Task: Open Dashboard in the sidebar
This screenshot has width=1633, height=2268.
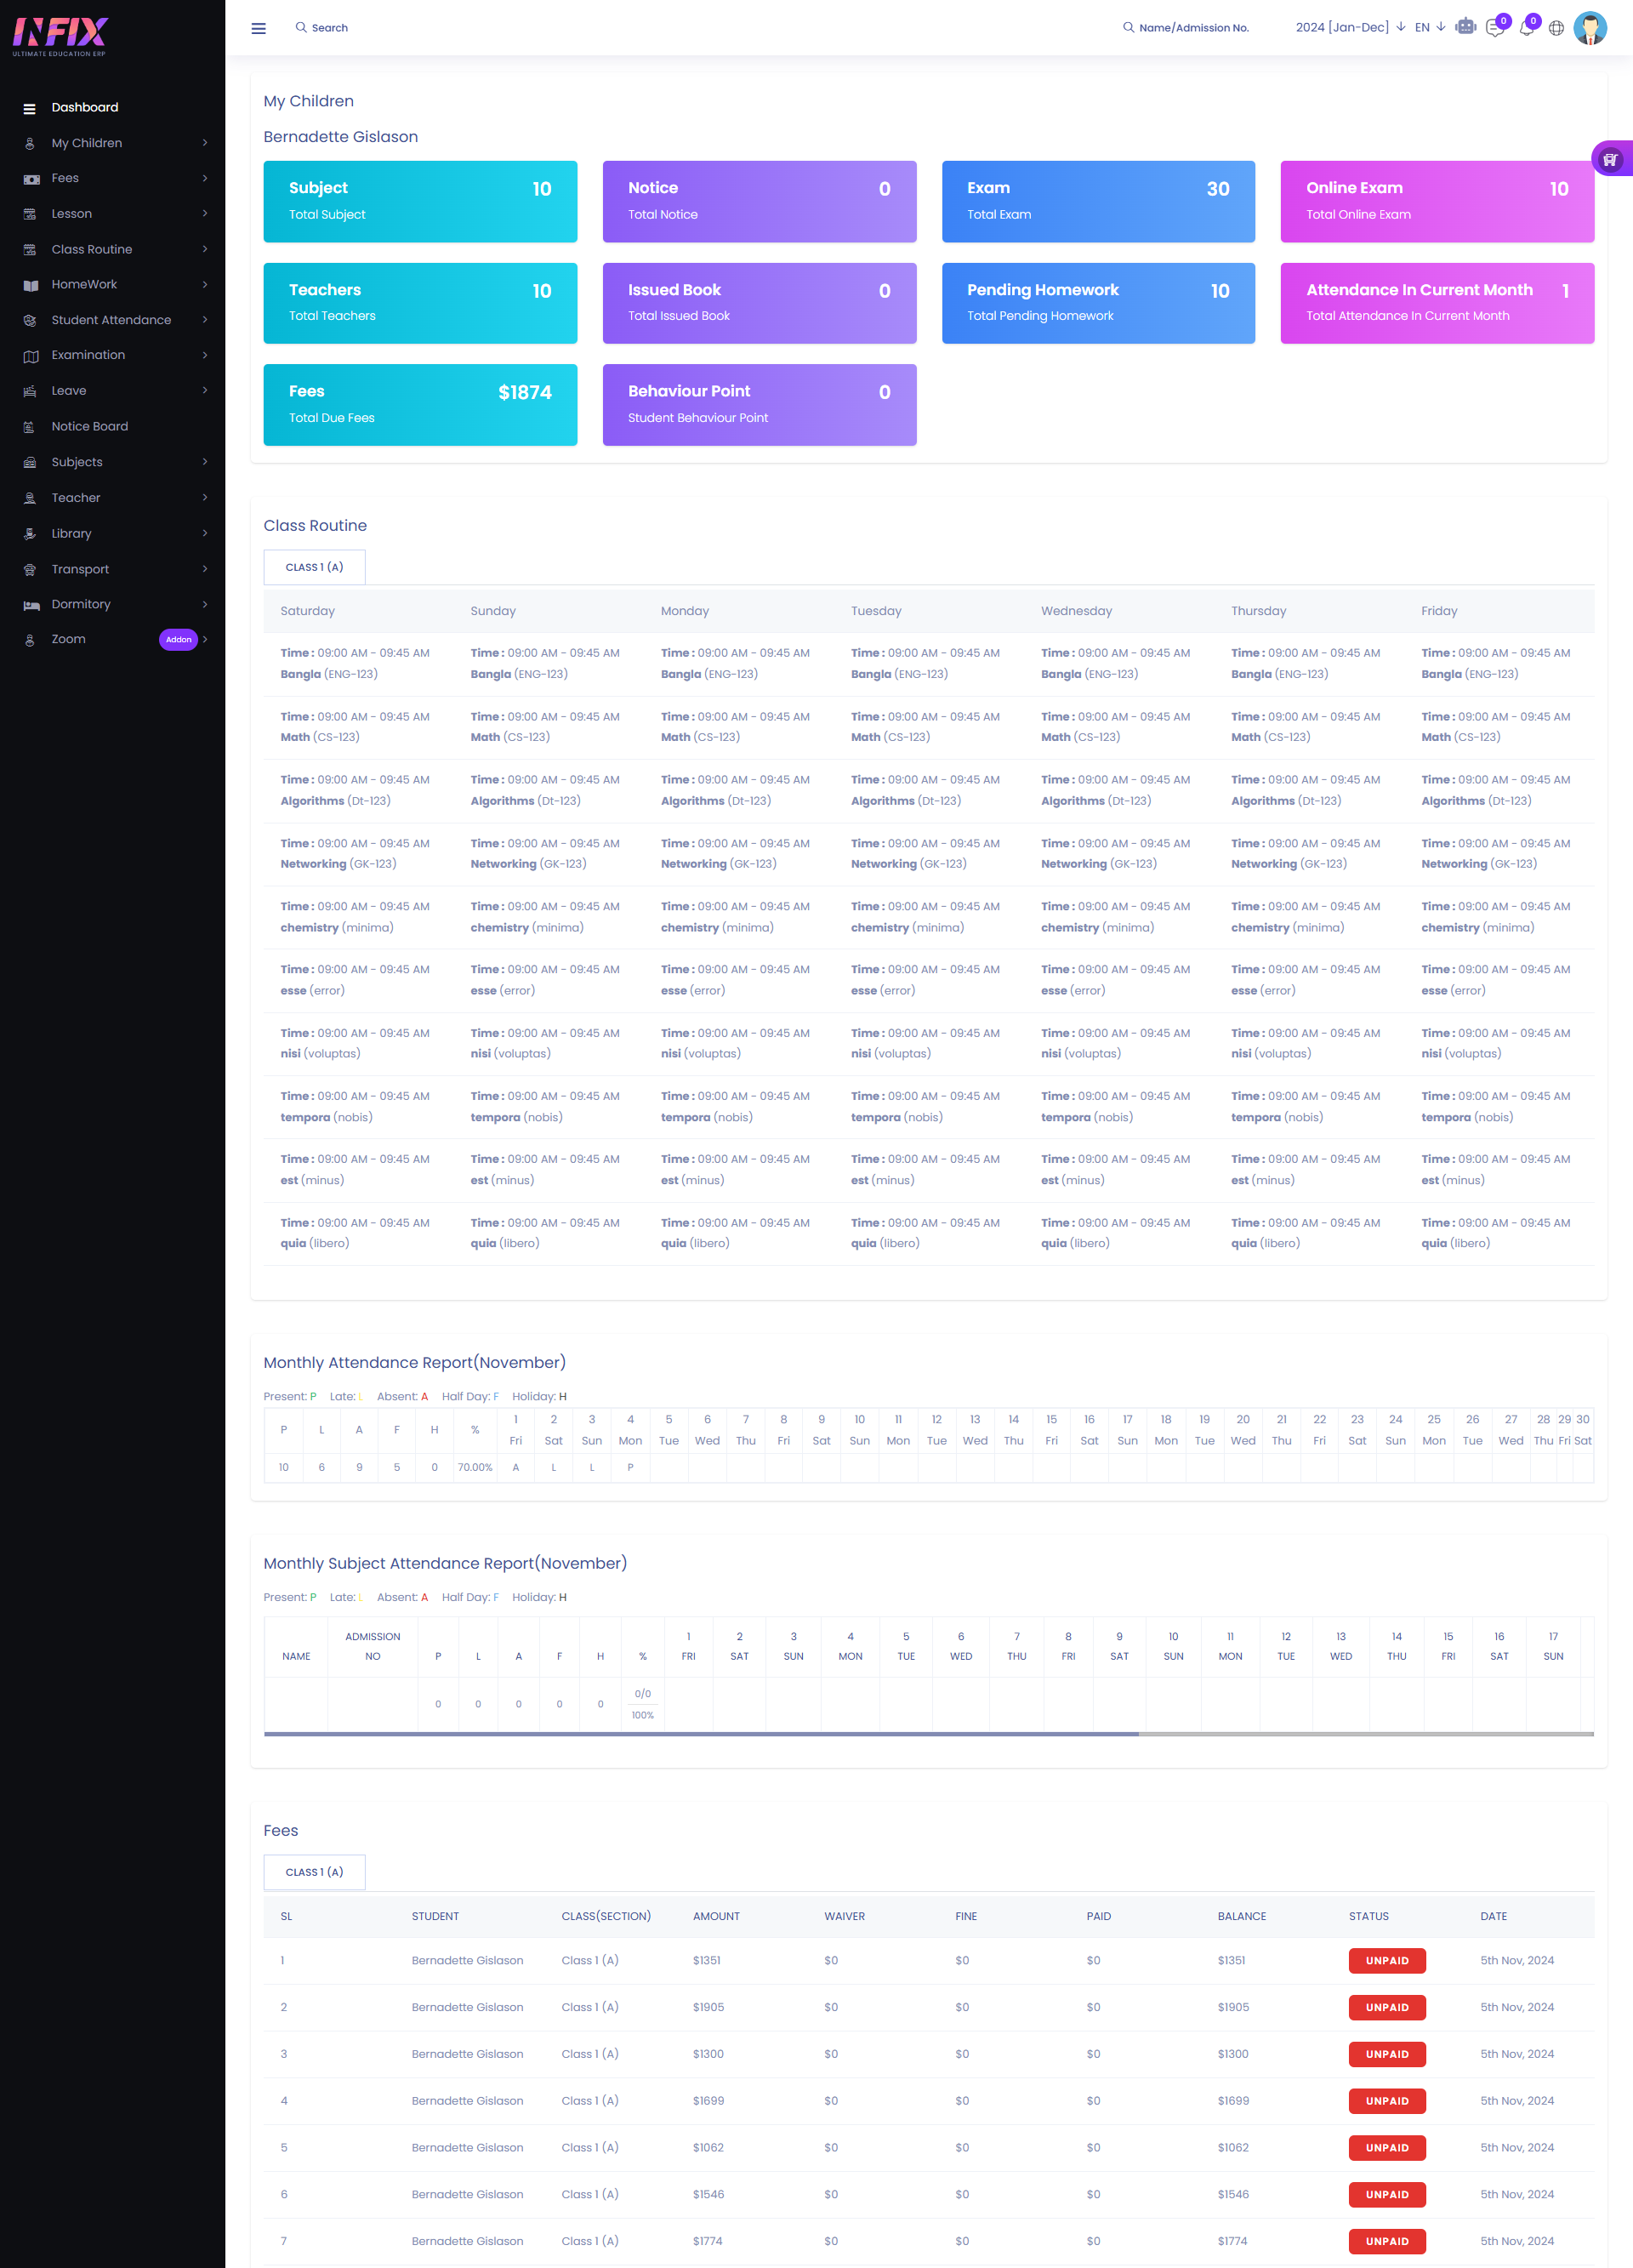Action: pos(85,108)
